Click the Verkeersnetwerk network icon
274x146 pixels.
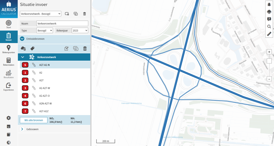pyautogui.click(x=31, y=57)
